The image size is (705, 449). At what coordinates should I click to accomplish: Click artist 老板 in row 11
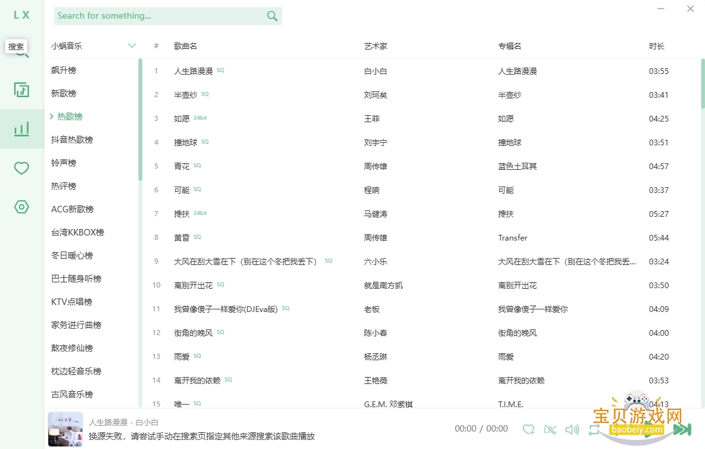tap(372, 309)
